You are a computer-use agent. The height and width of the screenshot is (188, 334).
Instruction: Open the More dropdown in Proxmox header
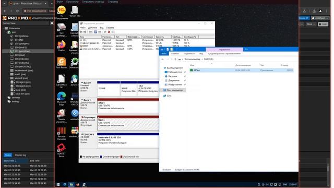[x=311, y=24]
